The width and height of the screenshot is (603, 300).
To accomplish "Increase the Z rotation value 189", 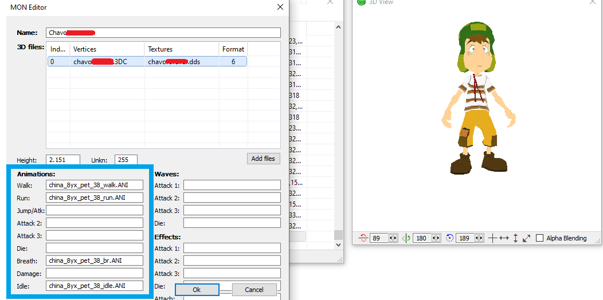I will (481, 238).
